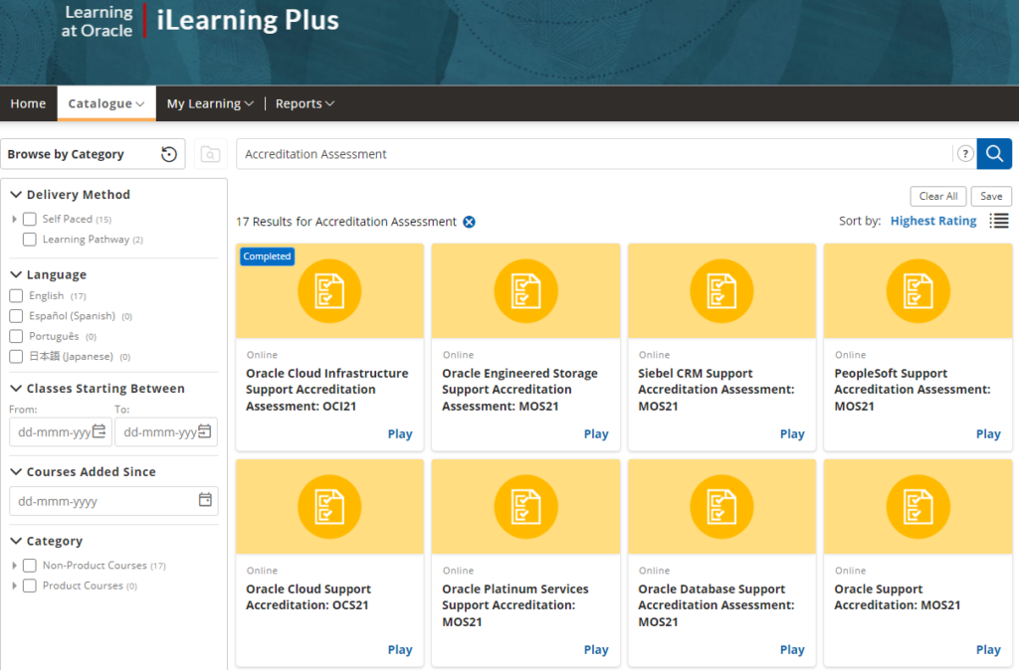Play Oracle Database Support Accreditation course
Viewport: 1019px width, 670px height.
tap(792, 649)
